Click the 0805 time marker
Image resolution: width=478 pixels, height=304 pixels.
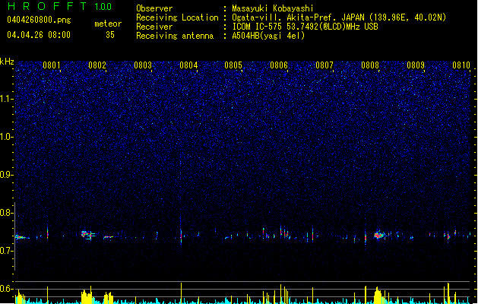(x=233, y=65)
